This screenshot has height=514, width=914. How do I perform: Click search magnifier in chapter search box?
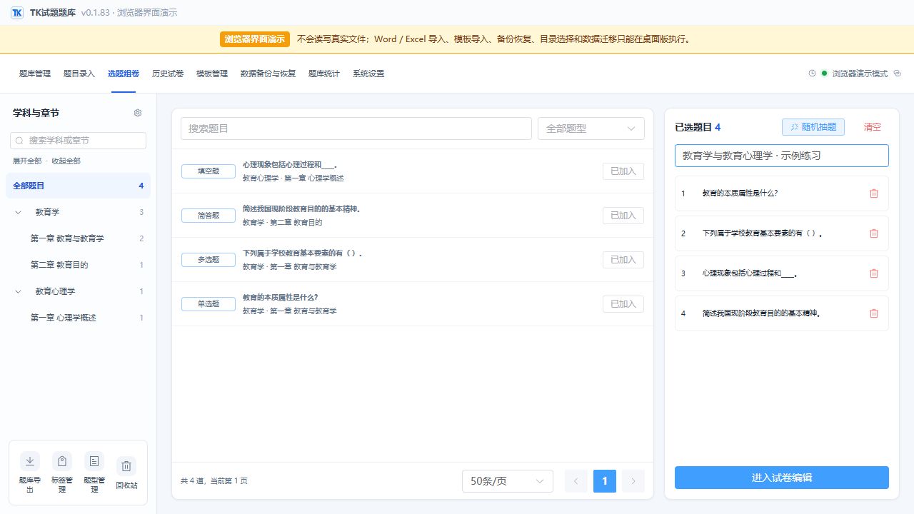click(19, 141)
